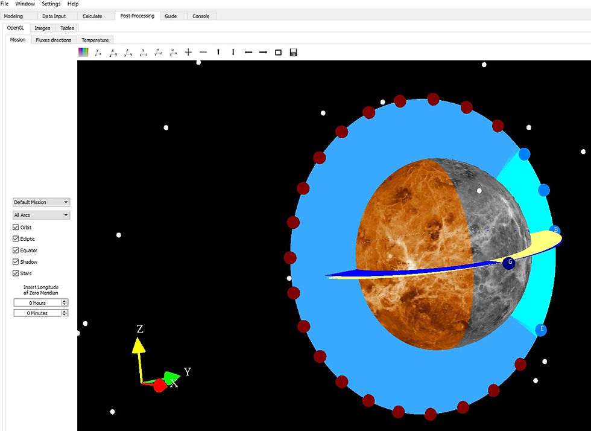The width and height of the screenshot is (591, 431).
Task: Switch to the Temperature tab
Action: 95,40
